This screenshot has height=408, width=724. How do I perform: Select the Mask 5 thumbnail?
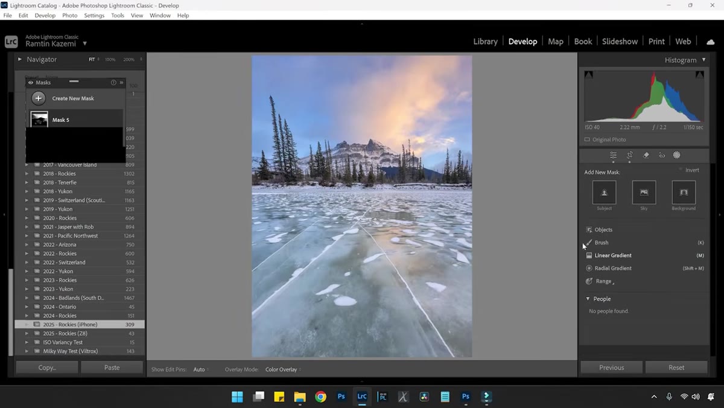(39, 120)
